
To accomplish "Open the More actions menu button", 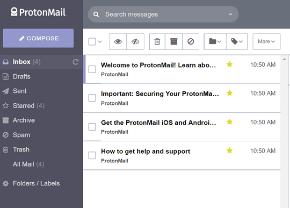I will click(266, 41).
